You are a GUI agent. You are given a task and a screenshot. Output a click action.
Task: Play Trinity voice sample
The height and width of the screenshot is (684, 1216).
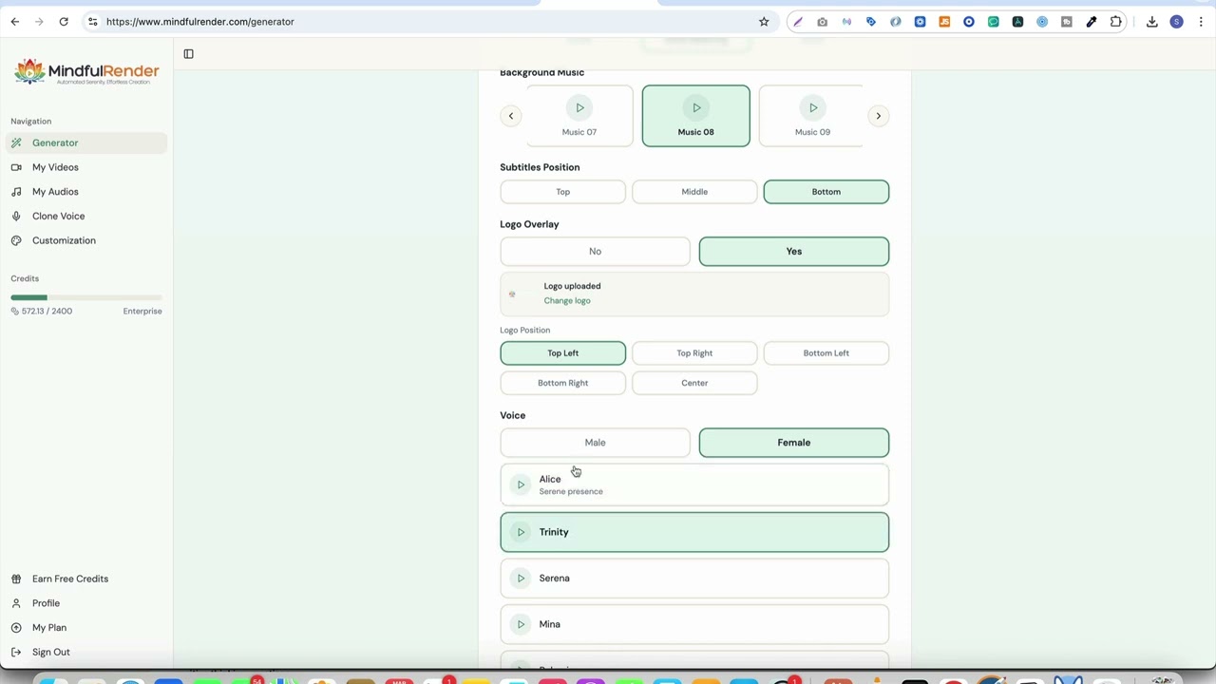(x=521, y=532)
